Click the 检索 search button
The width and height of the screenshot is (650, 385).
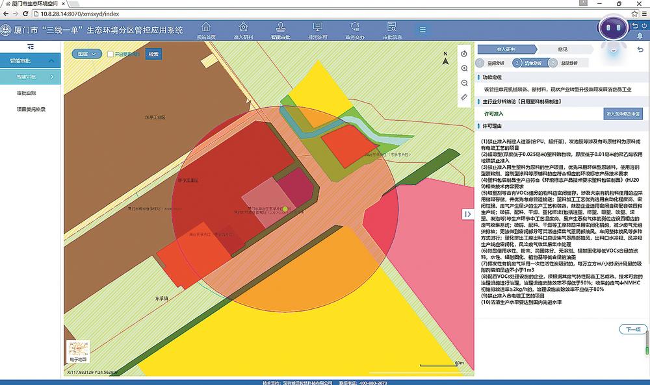[x=153, y=55]
